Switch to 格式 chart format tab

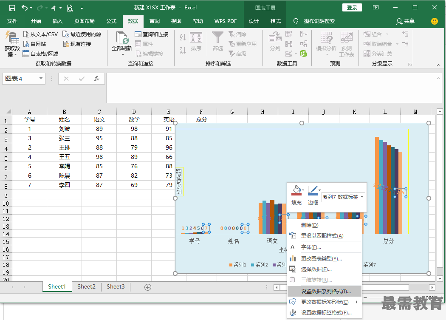(275, 21)
